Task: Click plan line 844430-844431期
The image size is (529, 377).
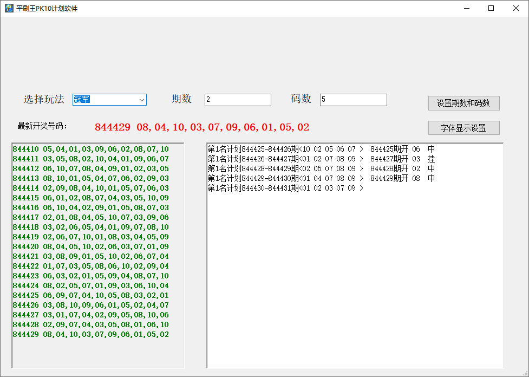Action: [x=286, y=188]
